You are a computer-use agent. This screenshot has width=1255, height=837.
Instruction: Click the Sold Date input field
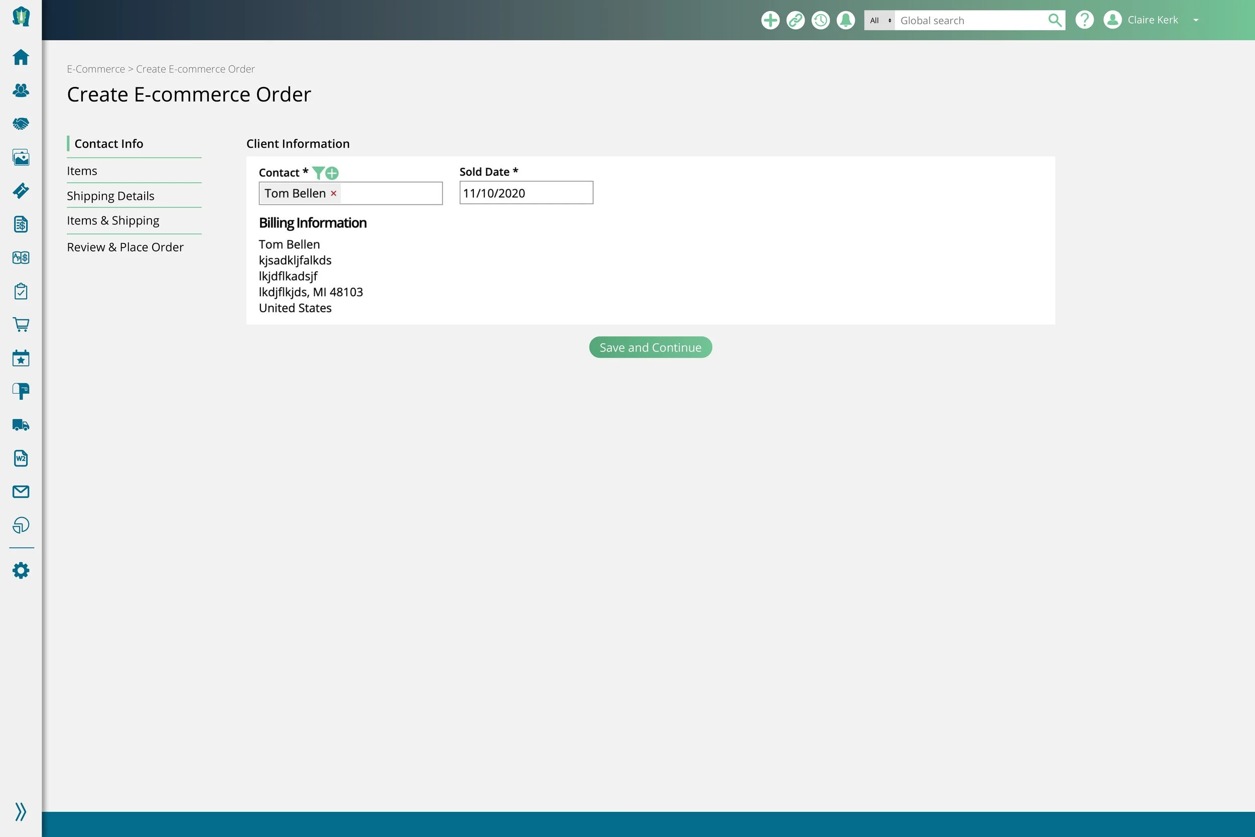pyautogui.click(x=526, y=193)
